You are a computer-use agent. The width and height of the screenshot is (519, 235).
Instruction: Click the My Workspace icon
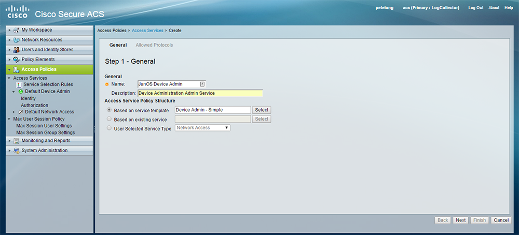click(16, 30)
